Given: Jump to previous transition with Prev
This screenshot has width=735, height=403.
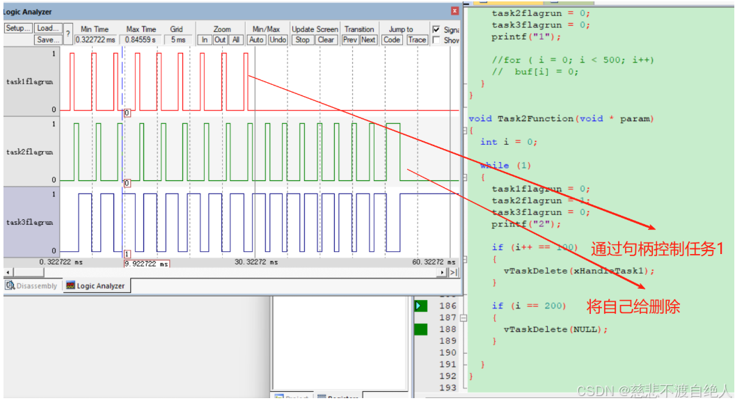Looking at the screenshot, I should (x=349, y=40).
